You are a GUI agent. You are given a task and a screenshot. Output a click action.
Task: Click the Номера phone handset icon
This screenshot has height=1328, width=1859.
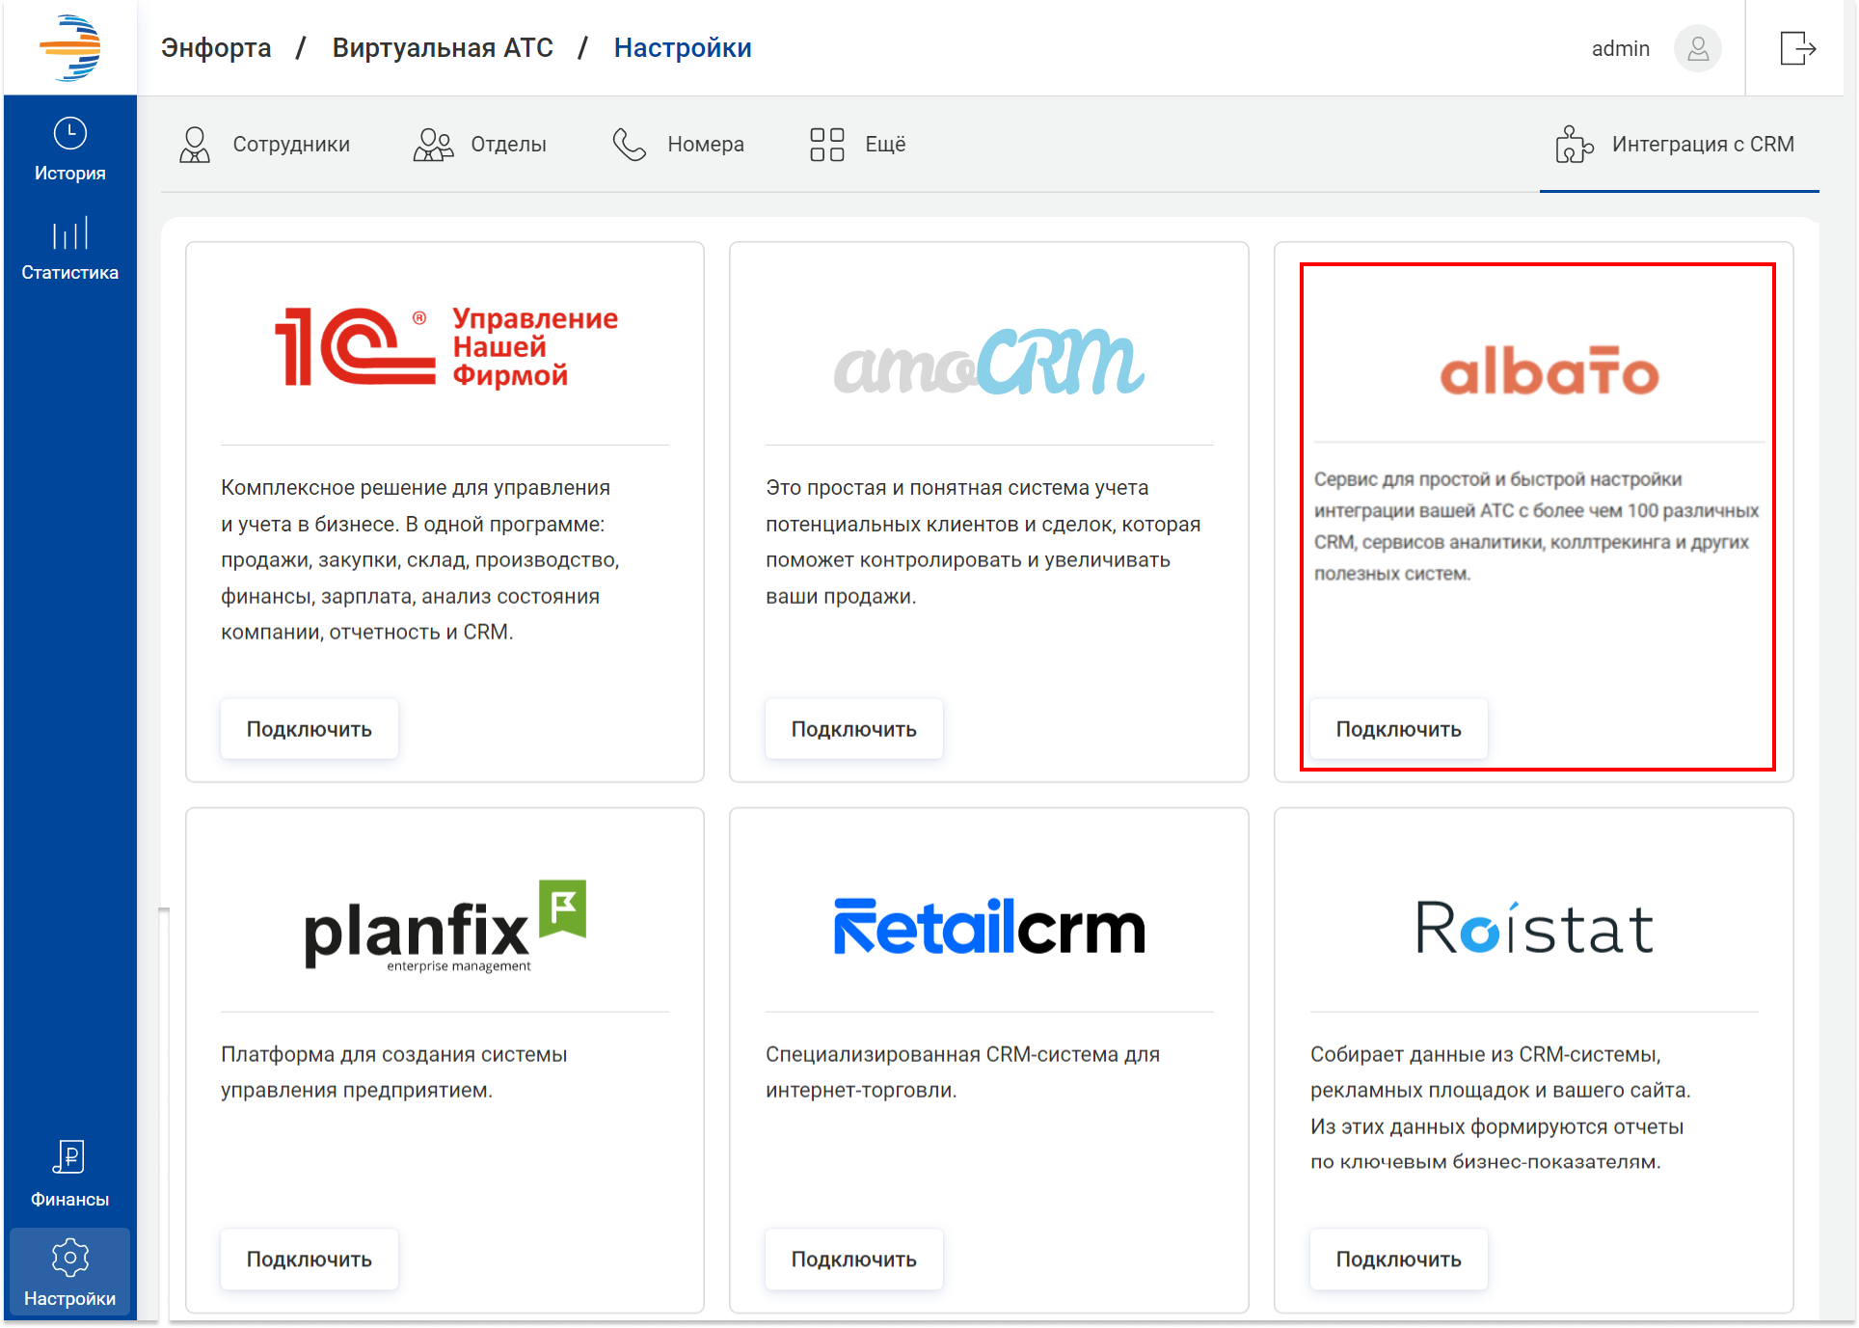(x=630, y=145)
